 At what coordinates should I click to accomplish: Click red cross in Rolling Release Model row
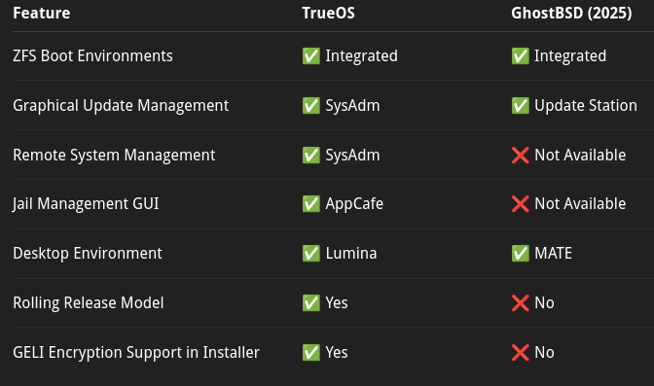coord(520,303)
